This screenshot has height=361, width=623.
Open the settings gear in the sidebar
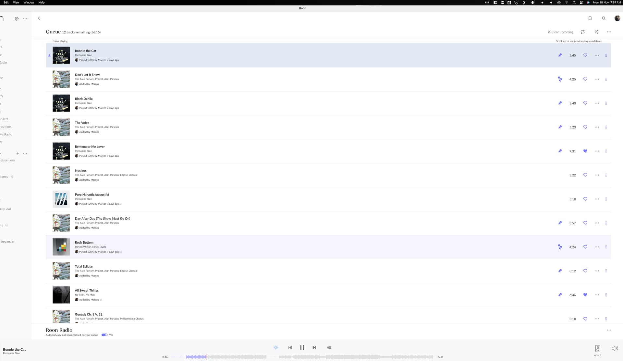click(x=17, y=18)
